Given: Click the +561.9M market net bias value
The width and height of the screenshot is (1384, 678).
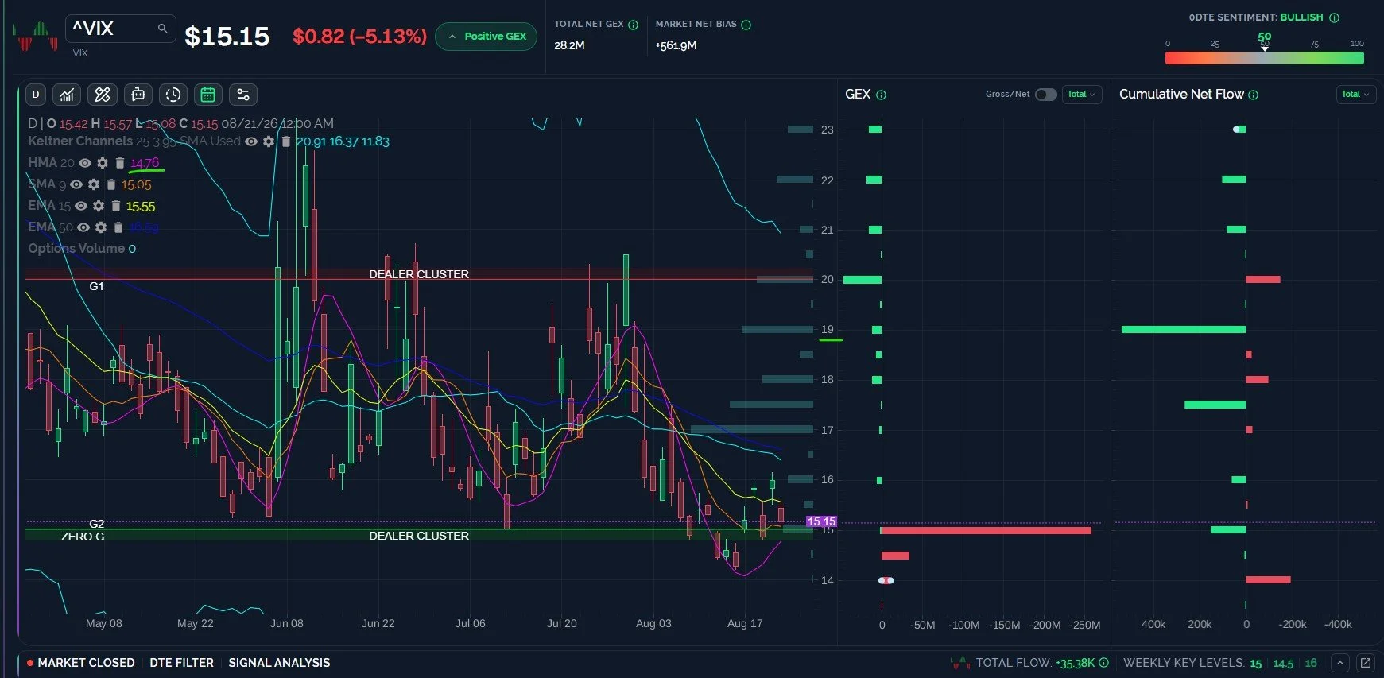Looking at the screenshot, I should click(x=676, y=45).
